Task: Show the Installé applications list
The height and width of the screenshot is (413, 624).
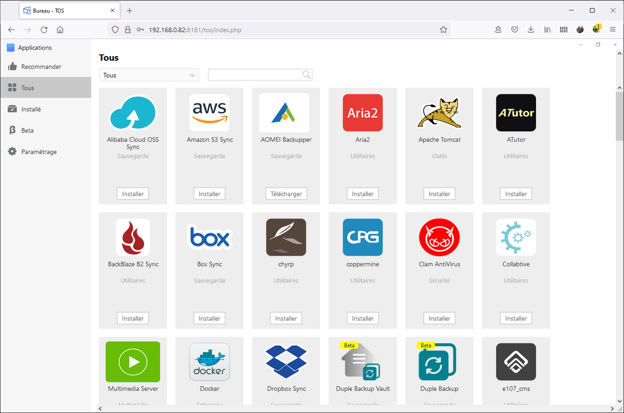Action: (46, 109)
